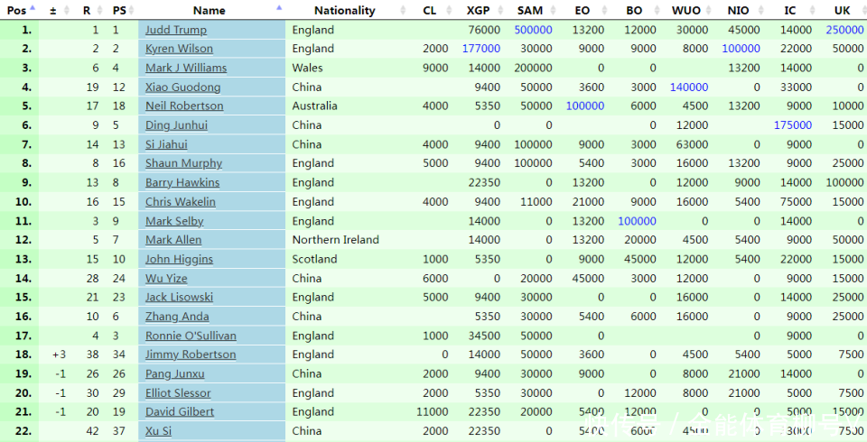Click Judd Trump's 500000 SAM value

533,30
